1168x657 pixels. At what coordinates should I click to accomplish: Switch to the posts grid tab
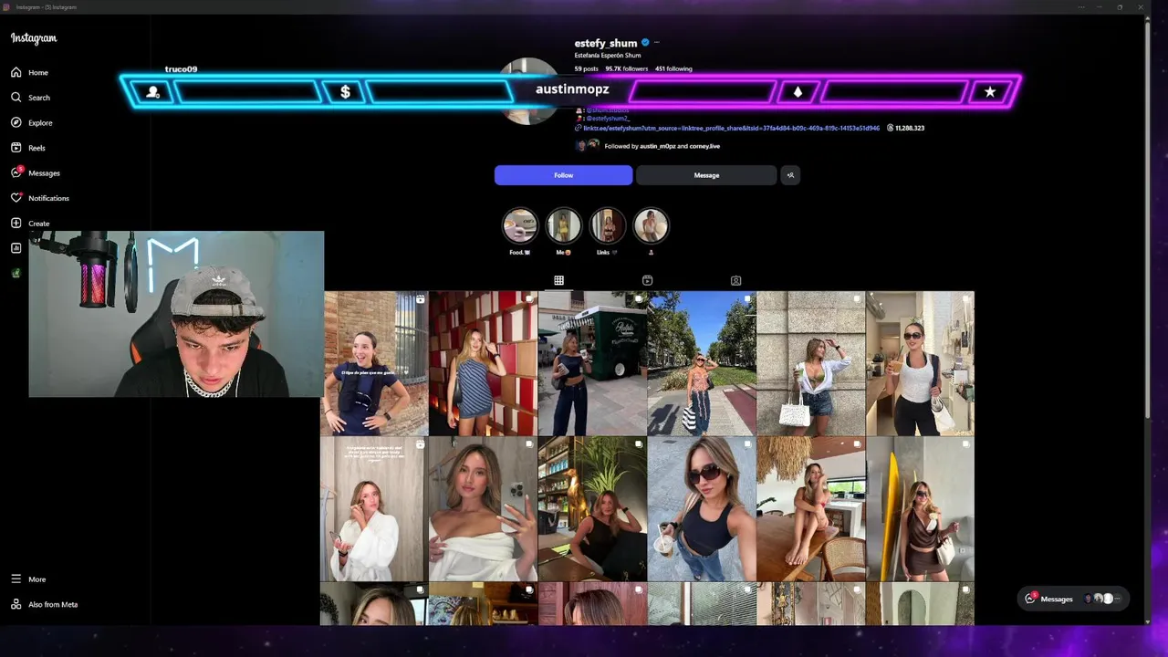558,280
